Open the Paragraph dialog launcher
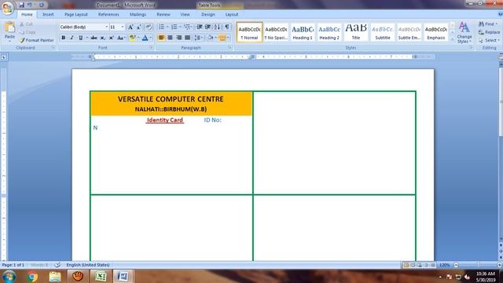The height and width of the screenshot is (283, 503). click(230, 47)
